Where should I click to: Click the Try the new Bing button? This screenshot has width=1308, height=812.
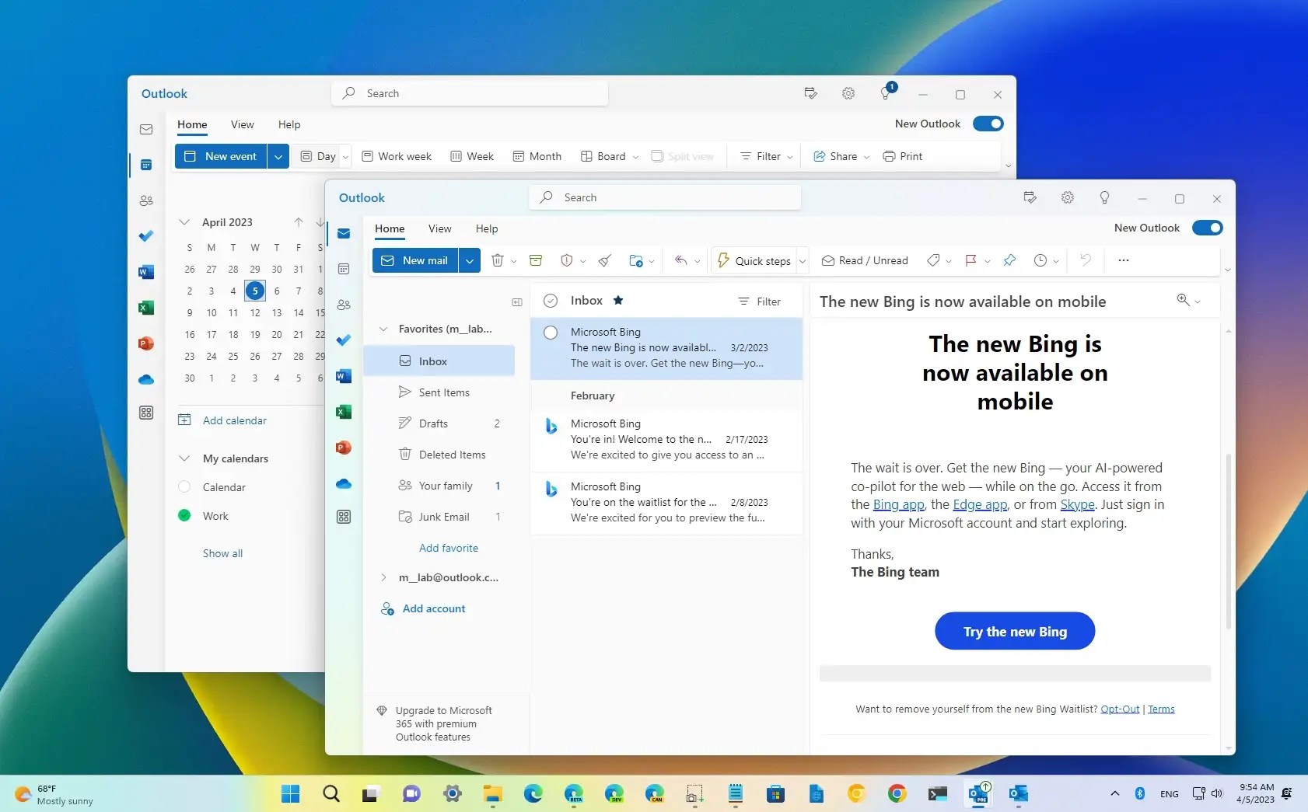tap(1013, 631)
